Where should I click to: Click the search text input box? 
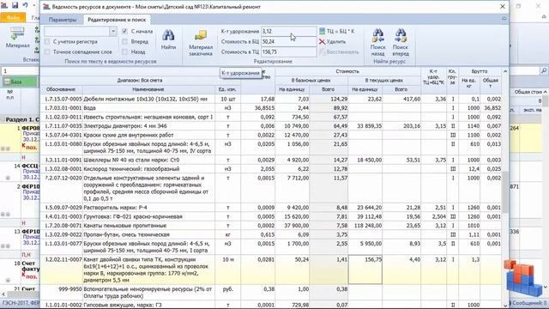tap(76, 31)
